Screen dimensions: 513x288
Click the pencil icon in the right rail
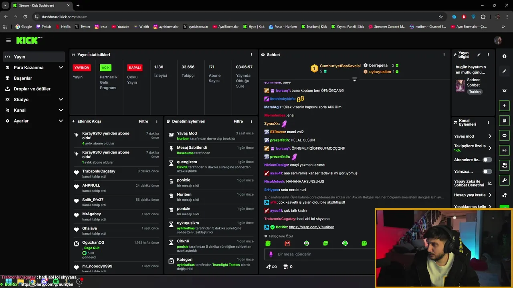pos(505,71)
